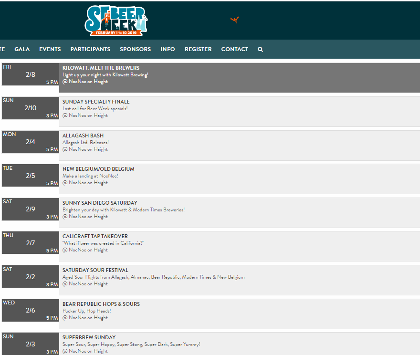Open the Sunny San Diego Saturday event
This screenshot has width=420, height=355.
click(100, 203)
